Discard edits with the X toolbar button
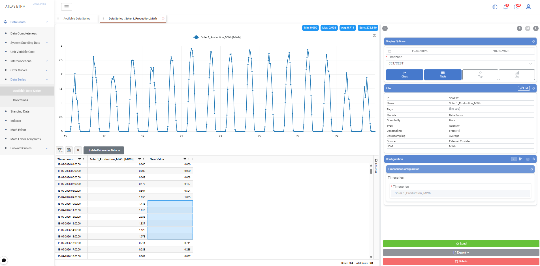 78,150
